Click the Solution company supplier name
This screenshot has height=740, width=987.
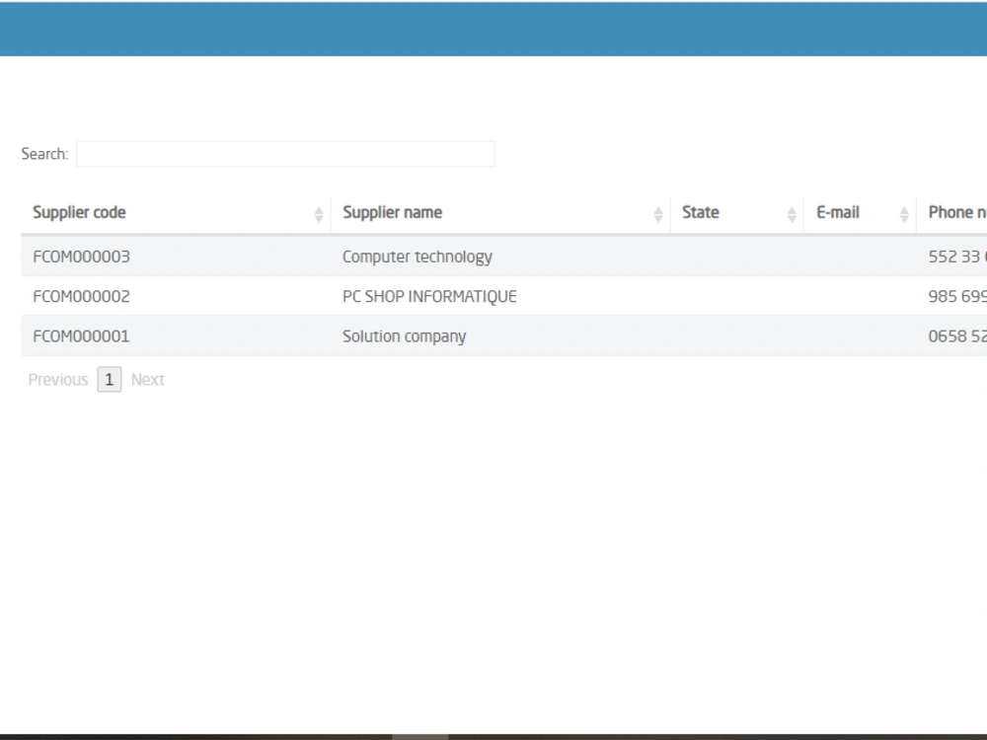coord(404,336)
